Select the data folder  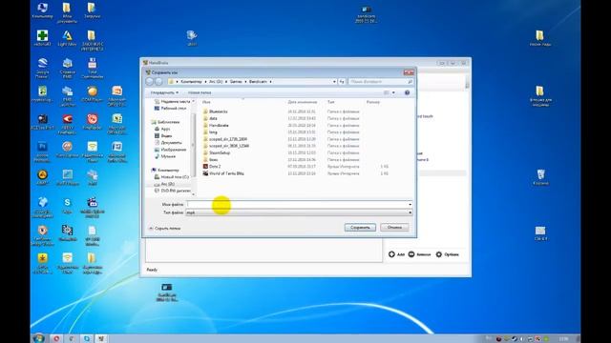pos(213,118)
